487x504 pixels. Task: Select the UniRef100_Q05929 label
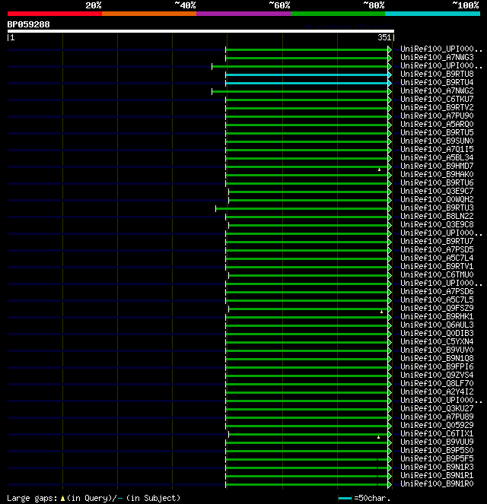tap(437, 425)
